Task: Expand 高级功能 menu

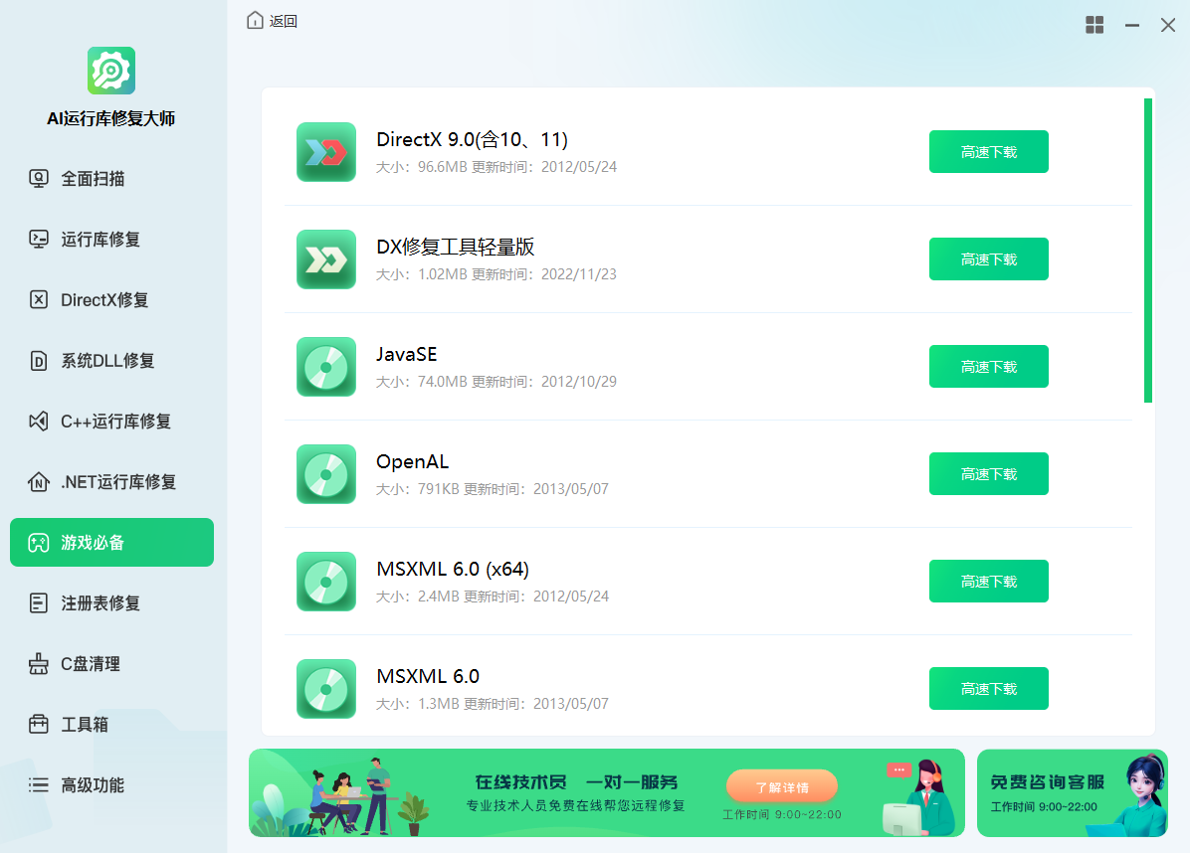Action: pyautogui.click(x=93, y=785)
